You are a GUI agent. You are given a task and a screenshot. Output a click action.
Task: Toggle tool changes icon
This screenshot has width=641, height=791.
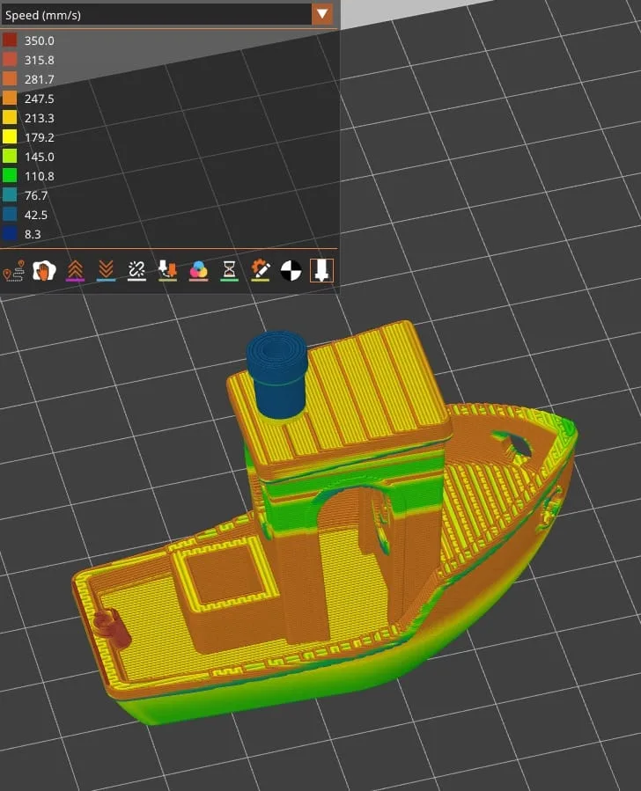pyautogui.click(x=167, y=271)
